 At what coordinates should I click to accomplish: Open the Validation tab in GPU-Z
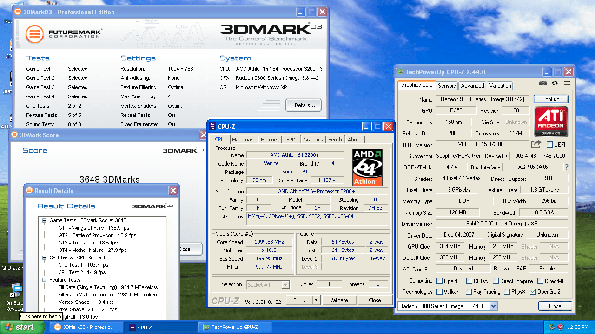tap(500, 86)
